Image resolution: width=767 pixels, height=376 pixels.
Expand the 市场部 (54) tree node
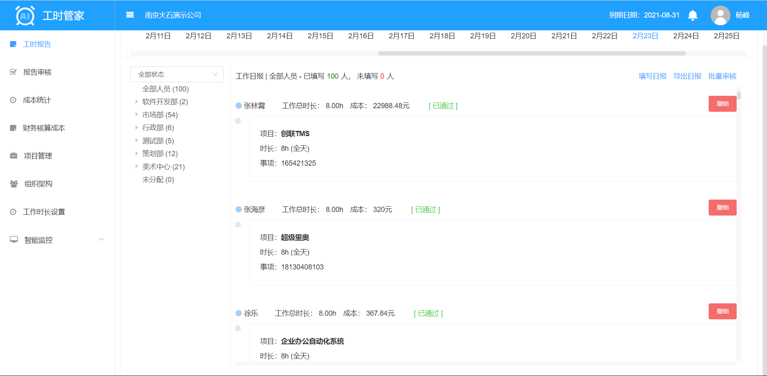(x=137, y=115)
